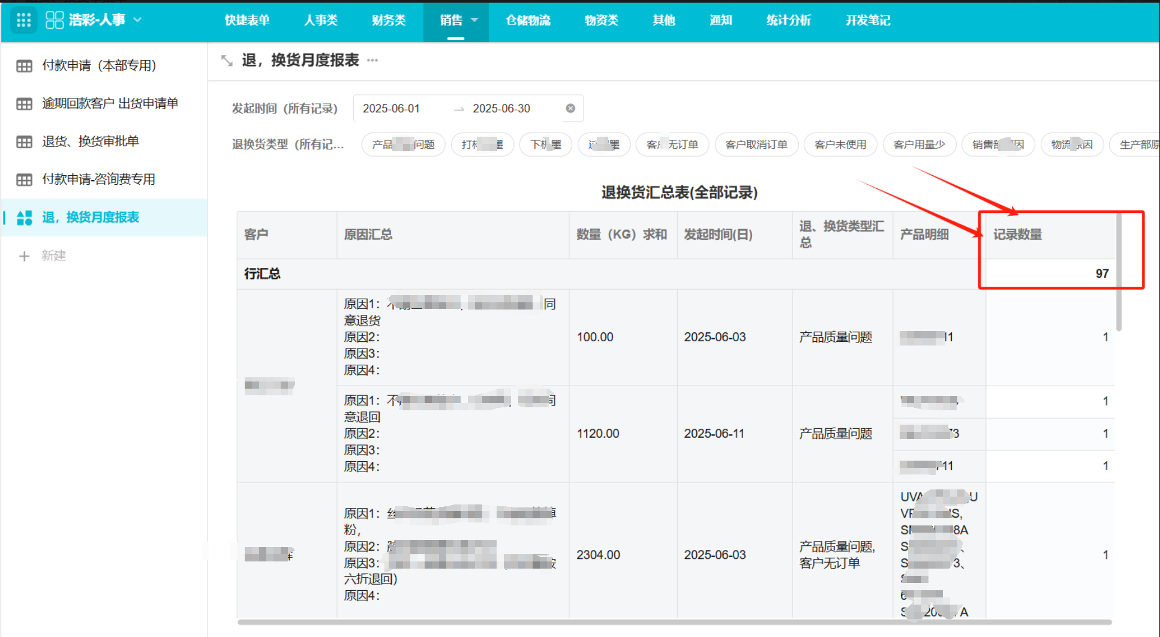1160x637 pixels.
Task: Open 付款申请-咨询费专用 in sidebar
Action: pyautogui.click(x=98, y=179)
